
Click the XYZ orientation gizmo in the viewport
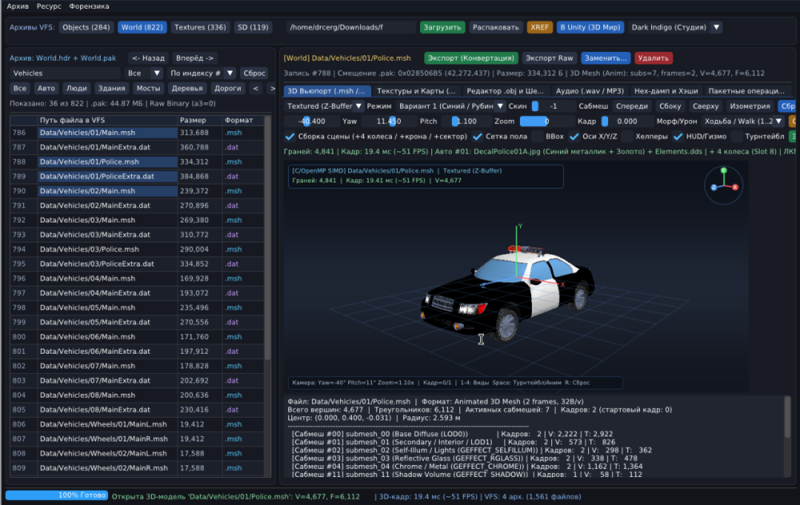[x=723, y=184]
